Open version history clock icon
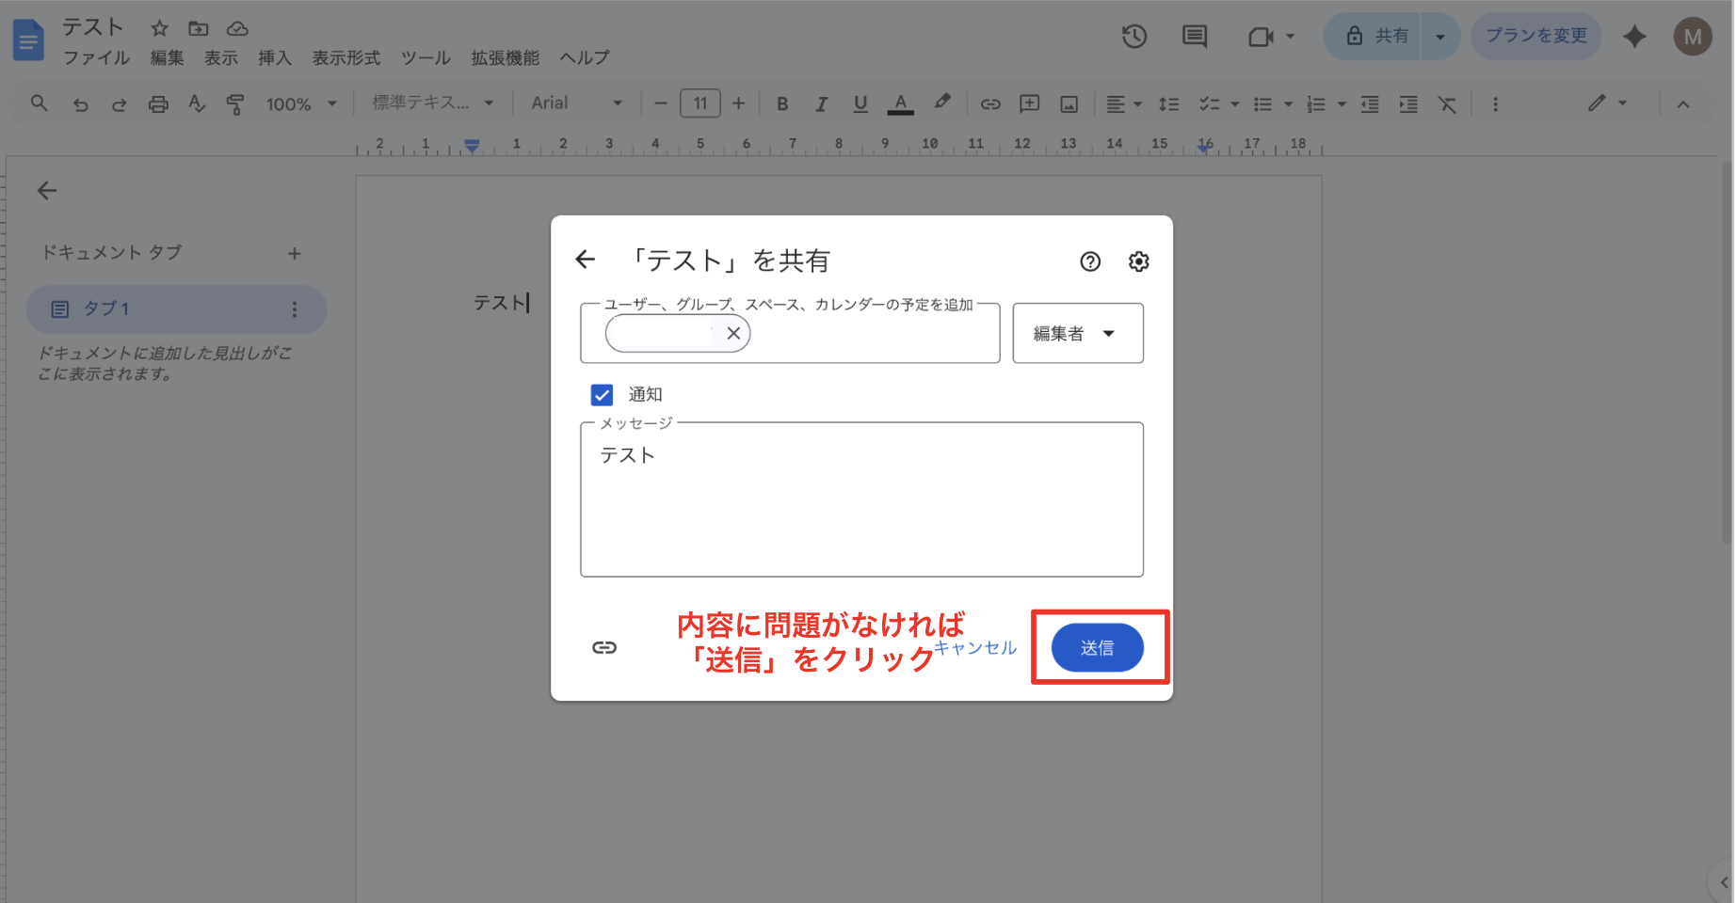The image size is (1736, 903). (1134, 37)
